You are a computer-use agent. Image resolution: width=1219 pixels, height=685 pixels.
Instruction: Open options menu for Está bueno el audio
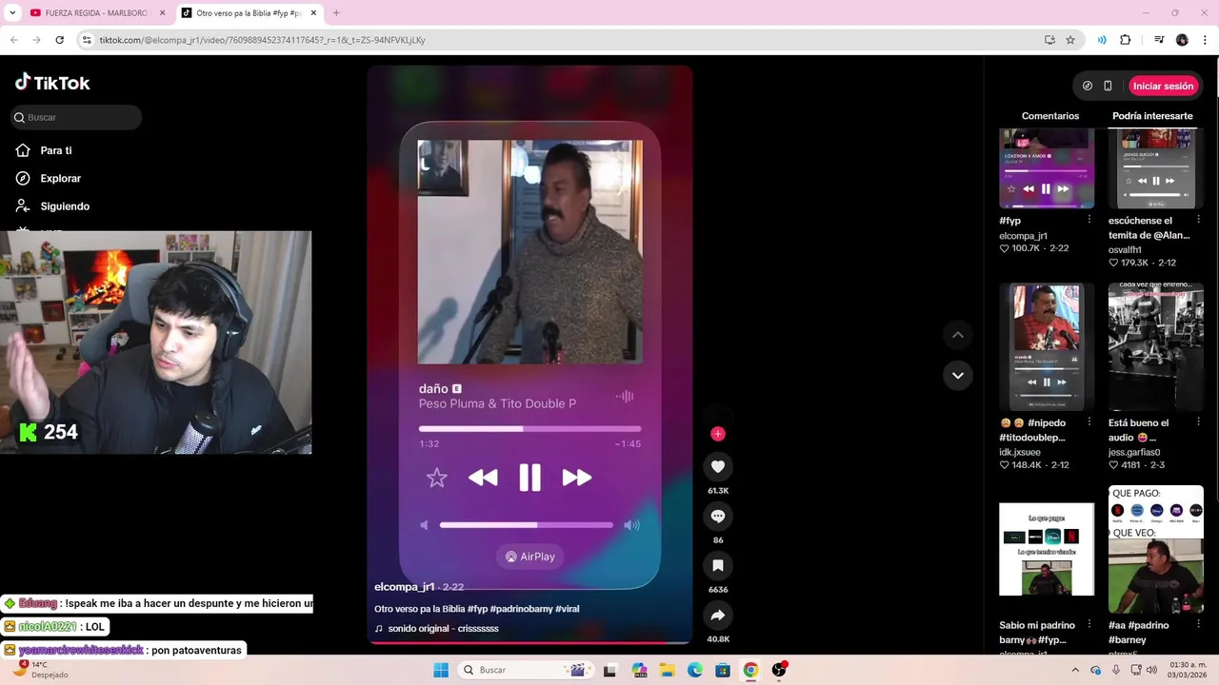(1199, 422)
